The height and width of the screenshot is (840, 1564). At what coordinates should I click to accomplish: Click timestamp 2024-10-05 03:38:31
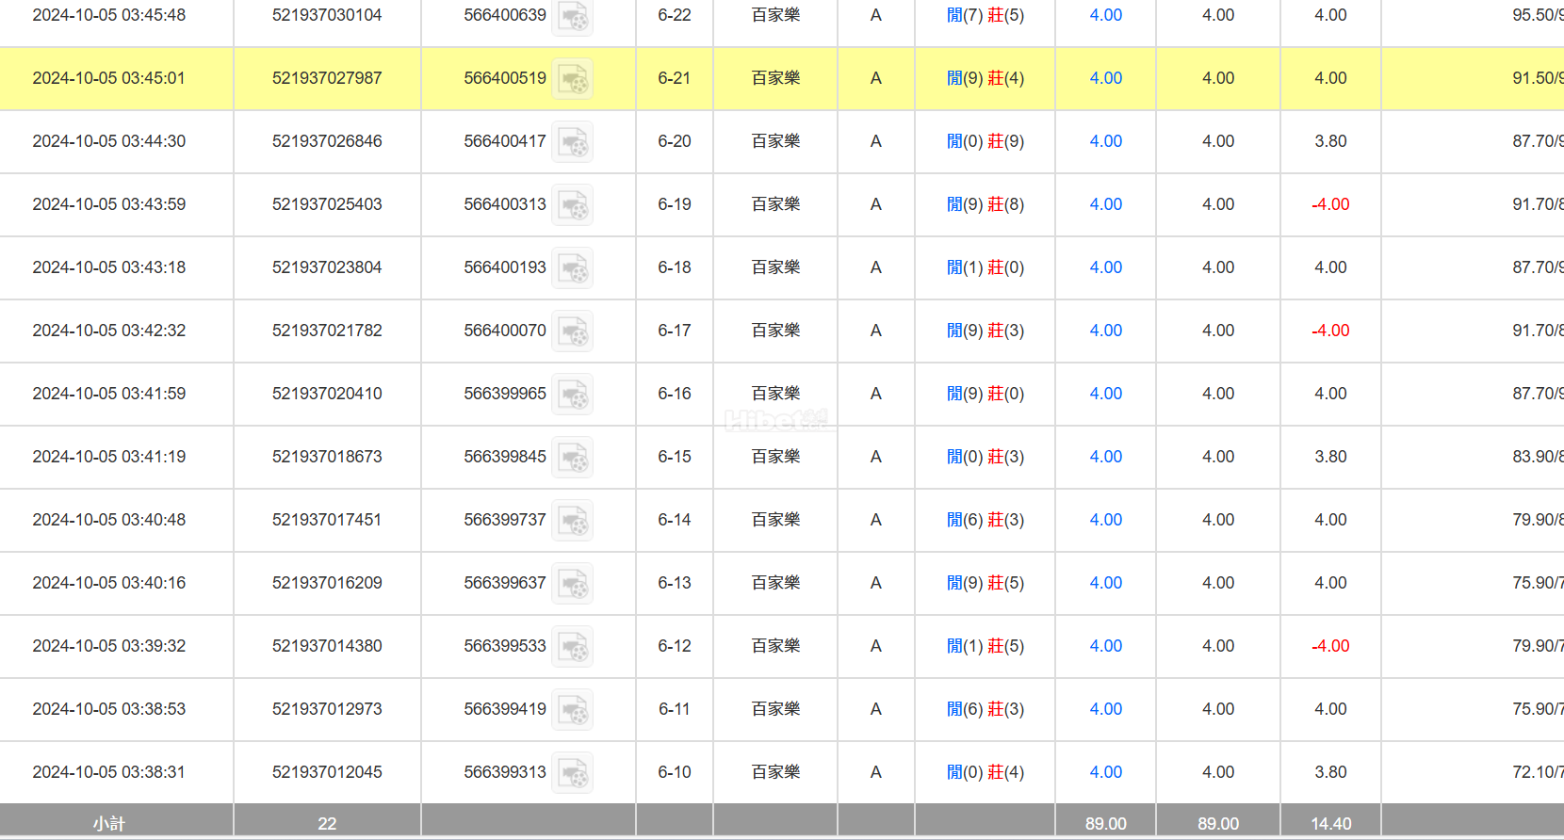click(109, 772)
